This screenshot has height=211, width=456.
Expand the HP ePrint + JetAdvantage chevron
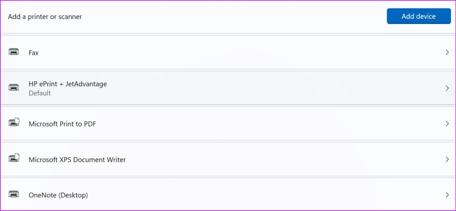tap(447, 88)
